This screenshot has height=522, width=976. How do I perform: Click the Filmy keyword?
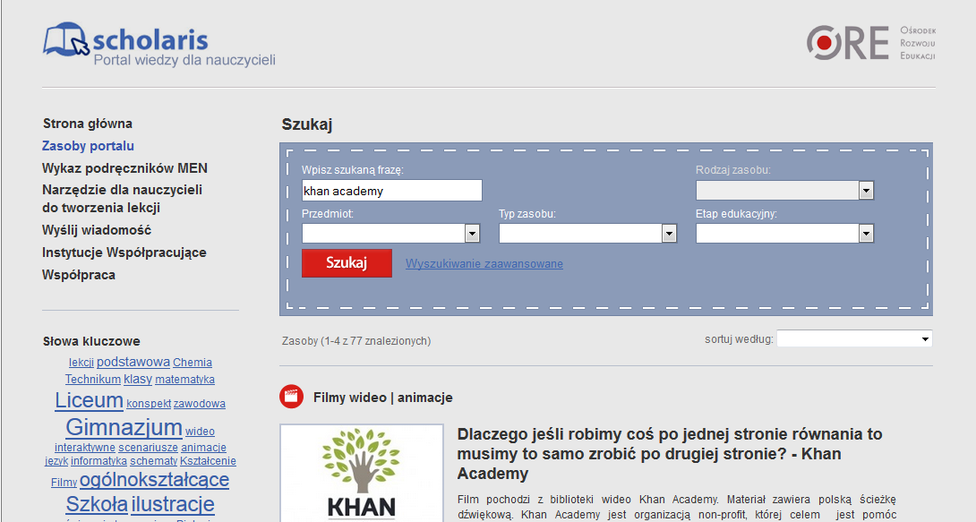[64, 483]
